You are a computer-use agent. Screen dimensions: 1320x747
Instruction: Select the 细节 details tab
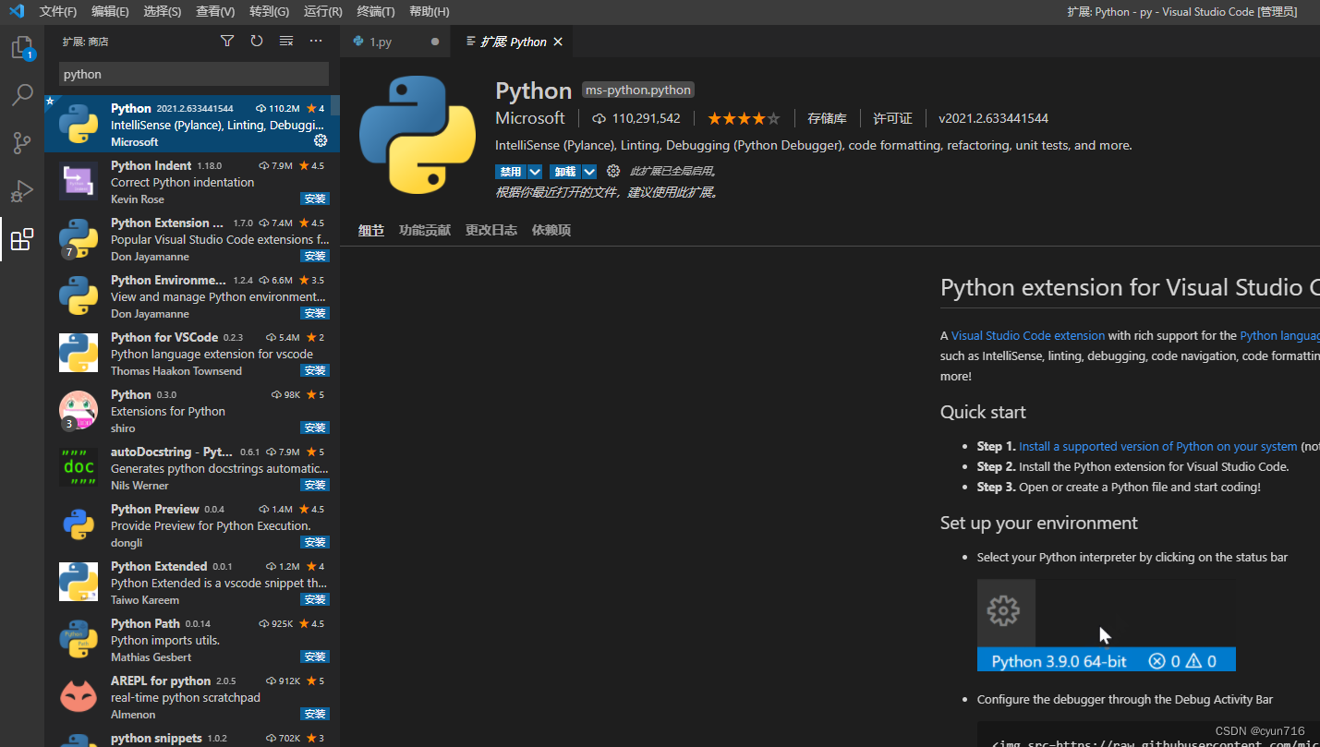tap(371, 231)
